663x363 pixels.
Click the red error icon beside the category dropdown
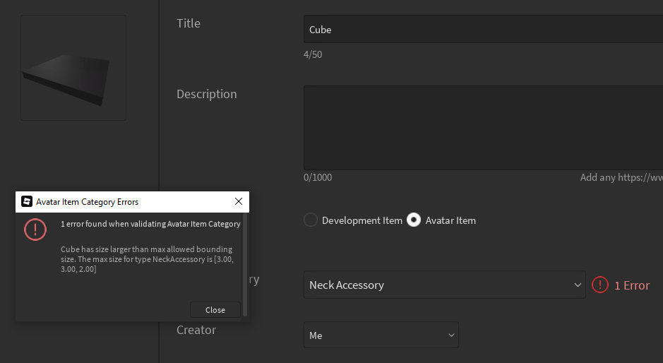(x=599, y=285)
